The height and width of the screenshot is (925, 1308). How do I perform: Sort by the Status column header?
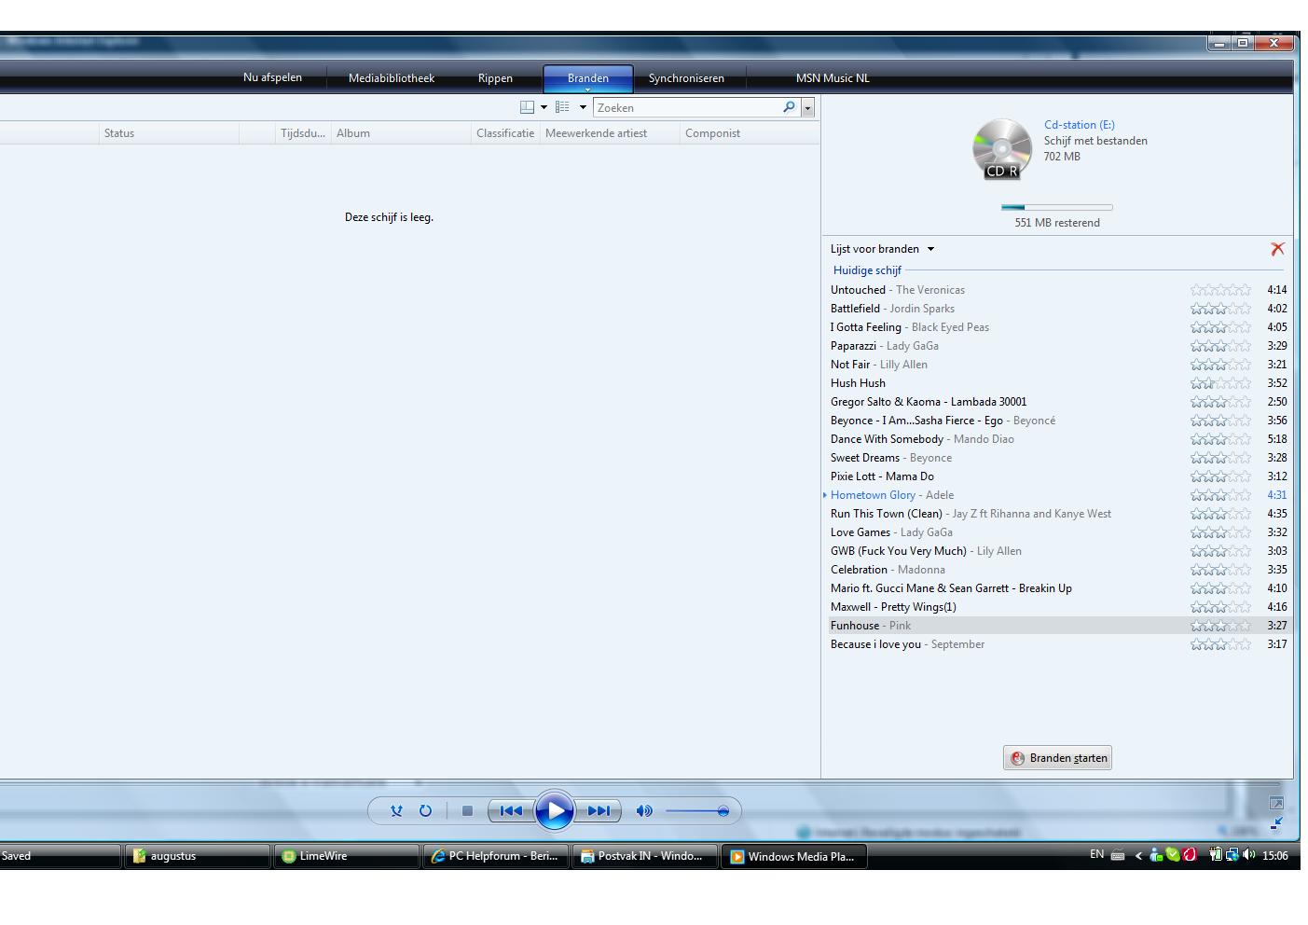click(169, 133)
